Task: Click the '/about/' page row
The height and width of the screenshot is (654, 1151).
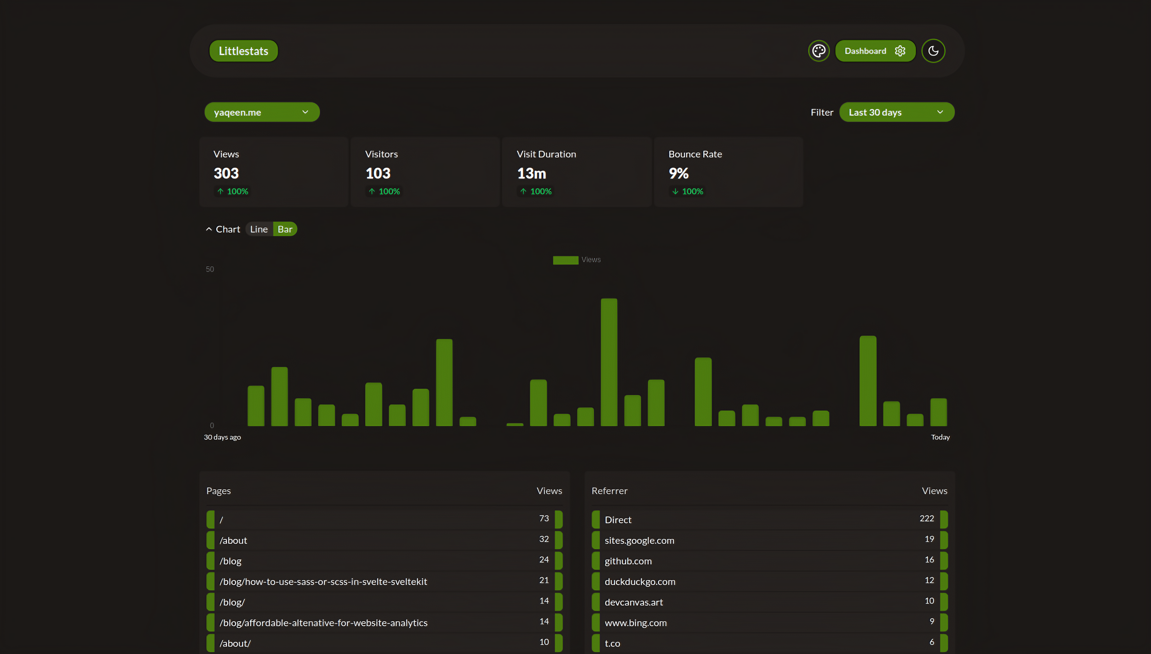Action: point(385,643)
